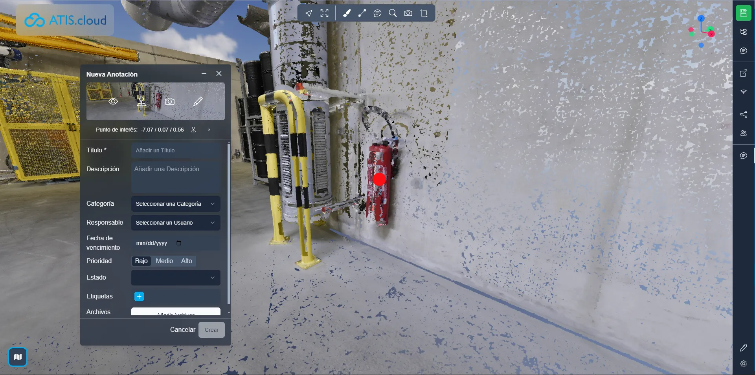Viewport: 755px width, 375px height.
Task: Click the pencil edit icon in sidebar bottom
Action: [x=743, y=348]
